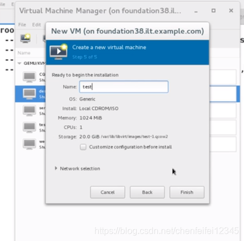Click the 'Generic' OS value
Image resolution: width=244 pixels, height=241 pixels.
(87, 99)
